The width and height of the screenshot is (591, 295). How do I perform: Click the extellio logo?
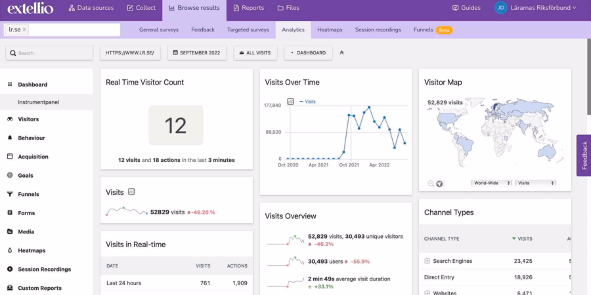tap(30, 9)
